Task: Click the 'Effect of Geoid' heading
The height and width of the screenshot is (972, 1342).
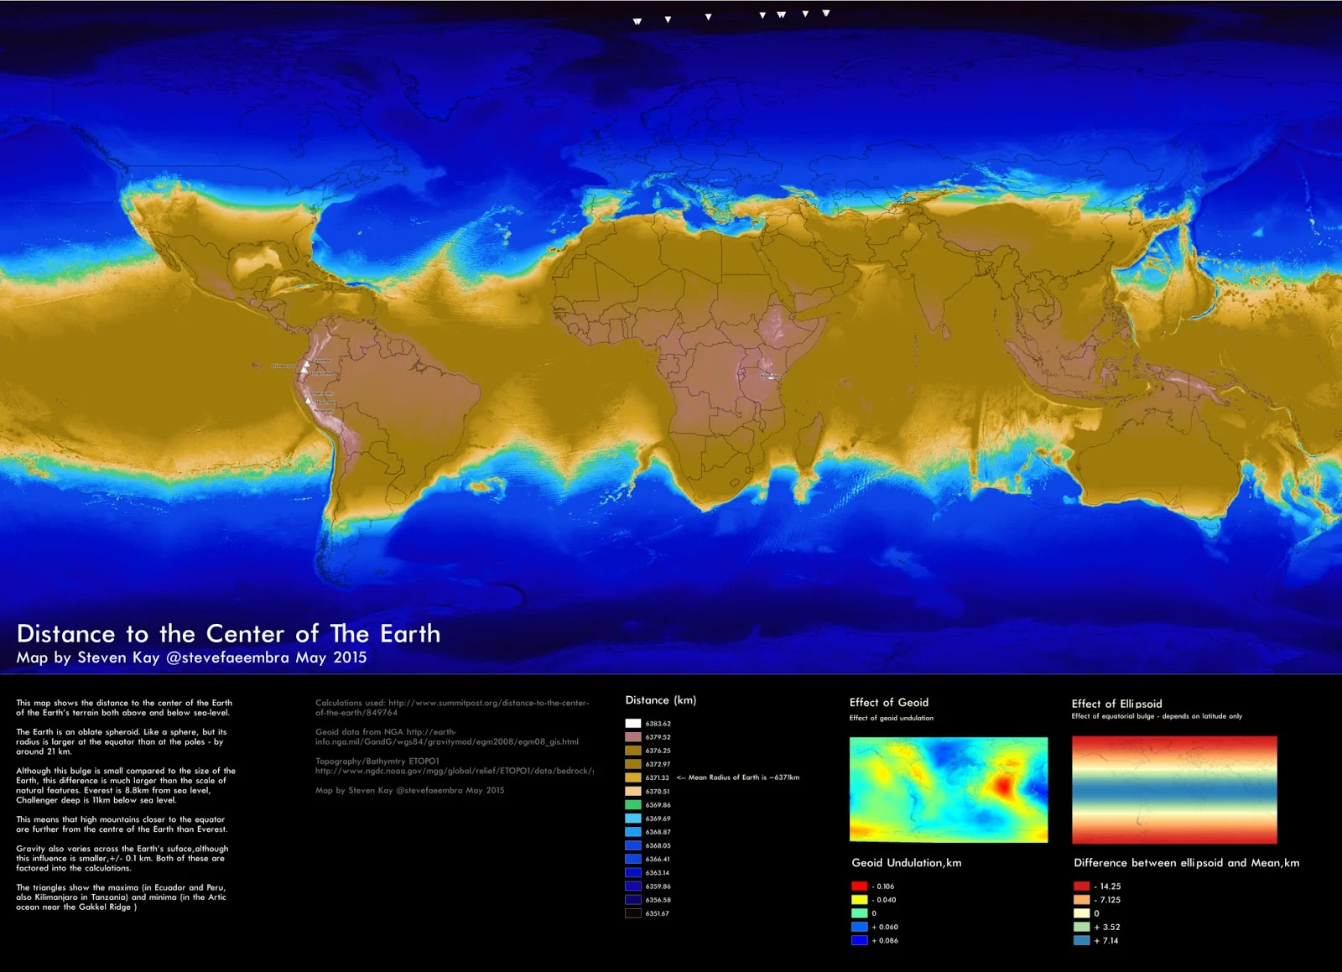Action: coord(889,703)
